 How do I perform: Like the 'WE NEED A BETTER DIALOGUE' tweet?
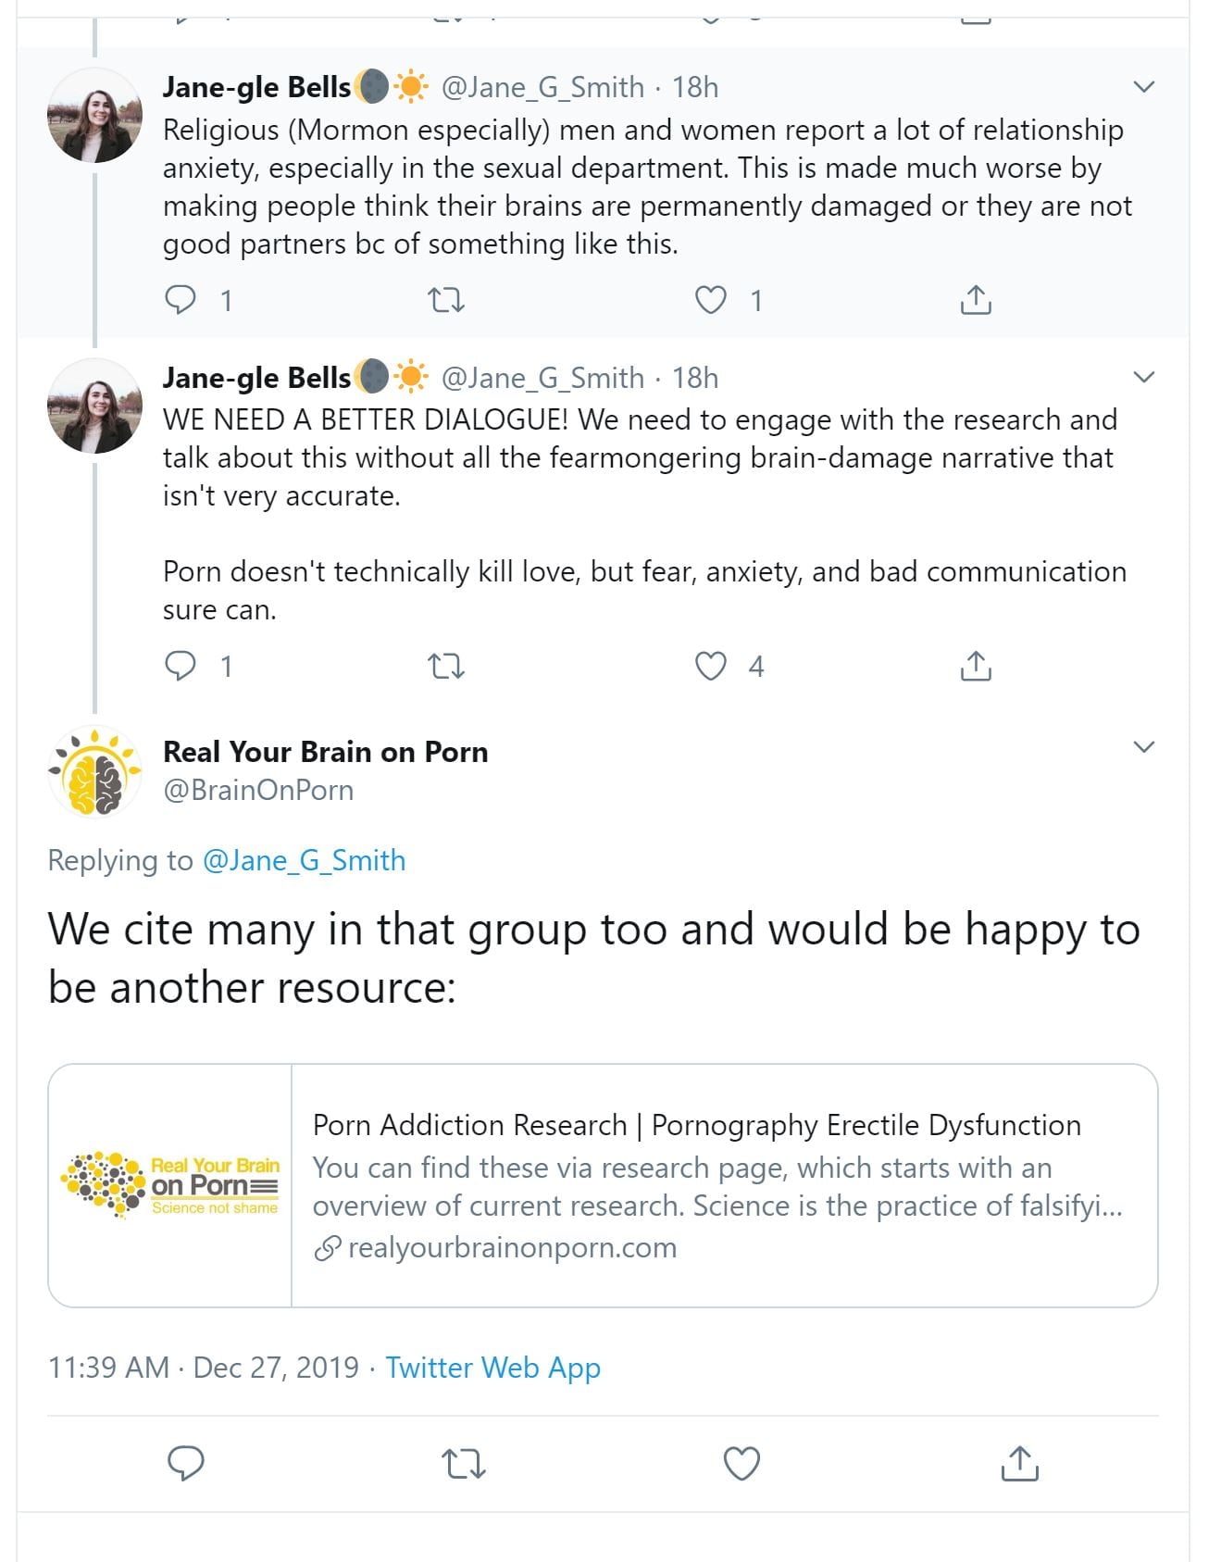711,666
